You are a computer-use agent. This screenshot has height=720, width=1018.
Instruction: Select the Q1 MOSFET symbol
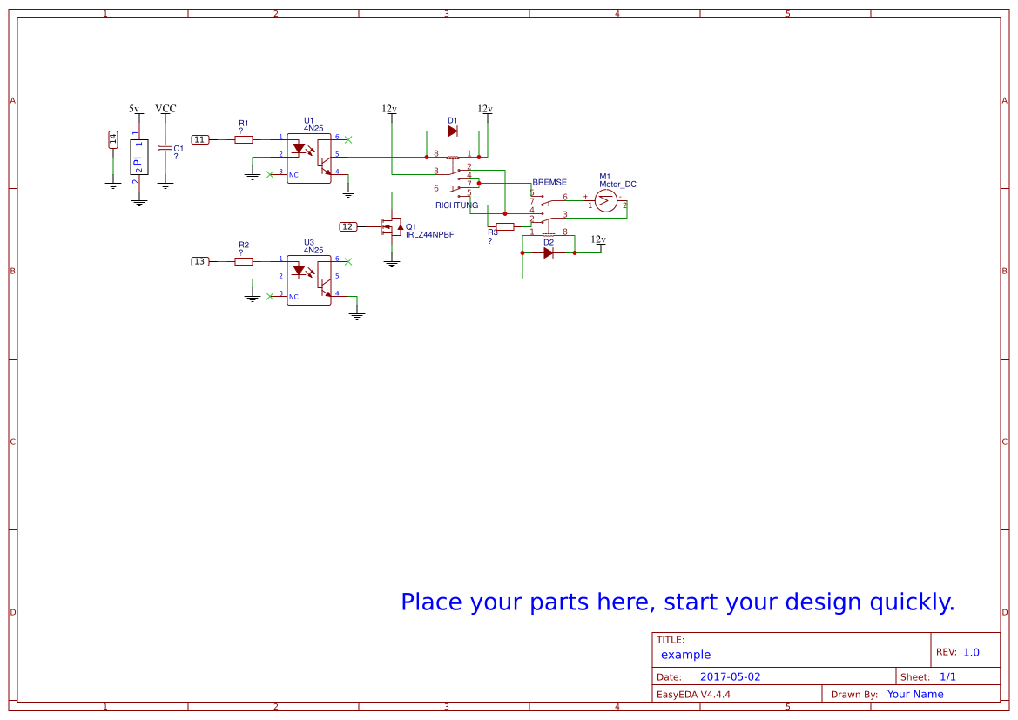pyautogui.click(x=392, y=226)
